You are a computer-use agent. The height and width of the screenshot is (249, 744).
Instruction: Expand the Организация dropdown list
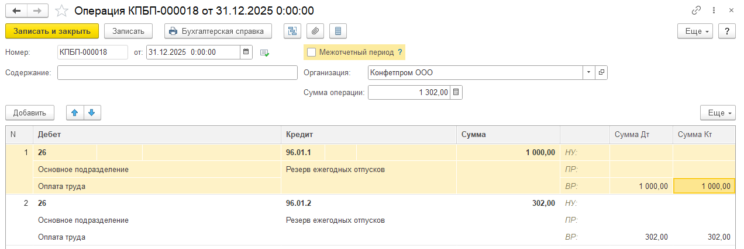coord(587,72)
